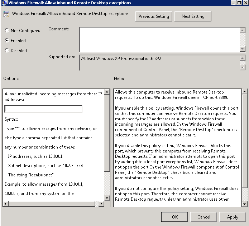The height and width of the screenshot is (226, 249).
Task: Click the title bar system menu icon
Action: tap(4, 3)
